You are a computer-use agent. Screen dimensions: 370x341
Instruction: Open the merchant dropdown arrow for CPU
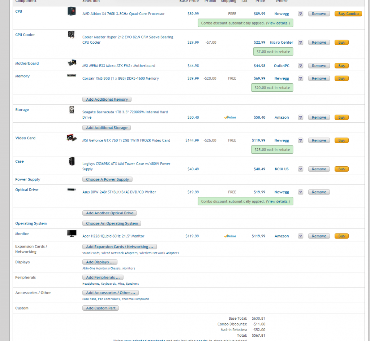click(x=301, y=14)
